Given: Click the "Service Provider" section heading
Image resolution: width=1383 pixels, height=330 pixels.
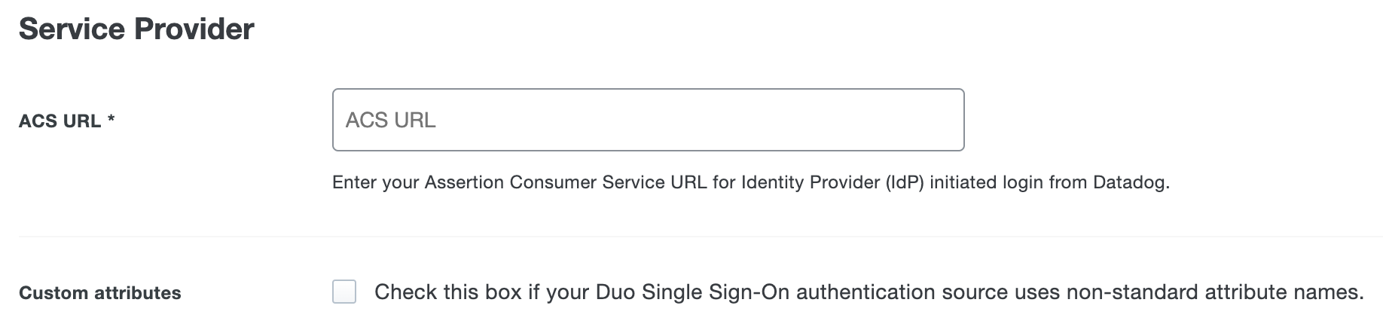Looking at the screenshot, I should (x=136, y=29).
